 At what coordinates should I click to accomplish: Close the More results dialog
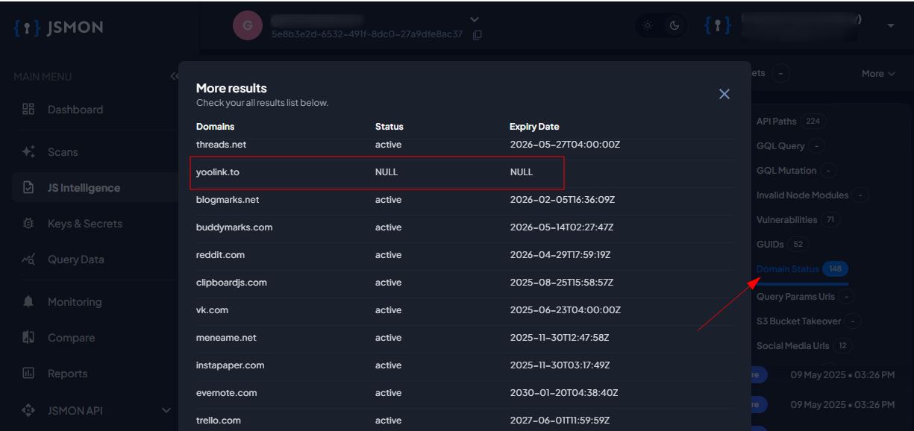click(724, 94)
